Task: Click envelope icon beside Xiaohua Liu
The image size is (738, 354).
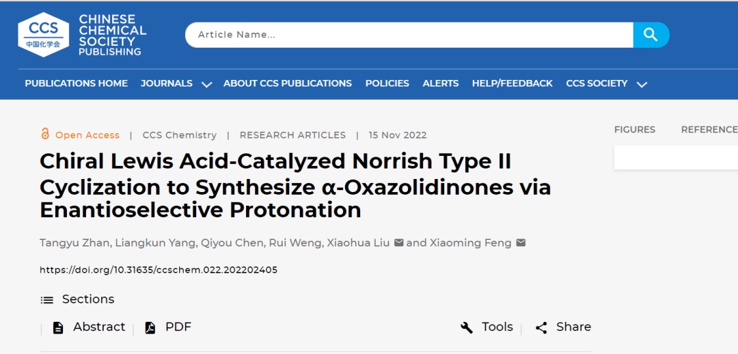Action: click(x=399, y=243)
